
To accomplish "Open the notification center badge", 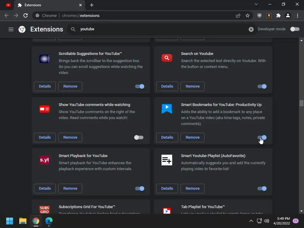I will coord(296,221).
